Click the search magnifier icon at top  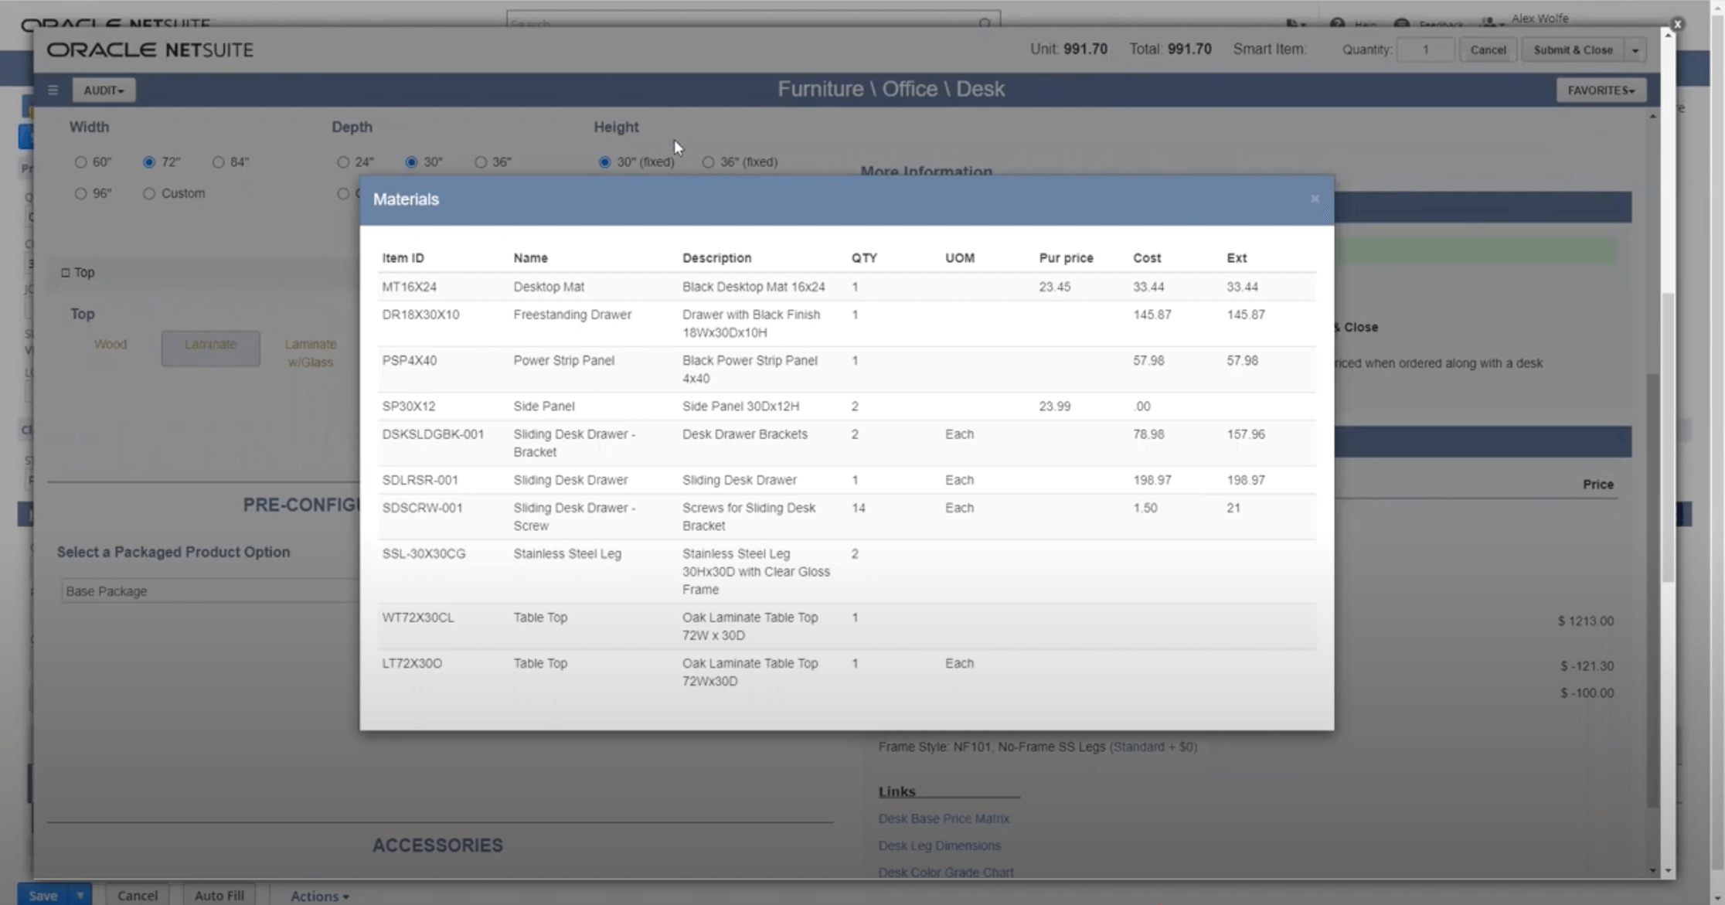tap(985, 23)
